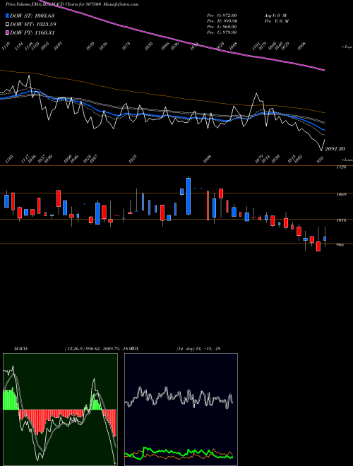This screenshot has height=466, width=353.
Task: Click the Avg V: 0 M text
Action: click(275, 16)
